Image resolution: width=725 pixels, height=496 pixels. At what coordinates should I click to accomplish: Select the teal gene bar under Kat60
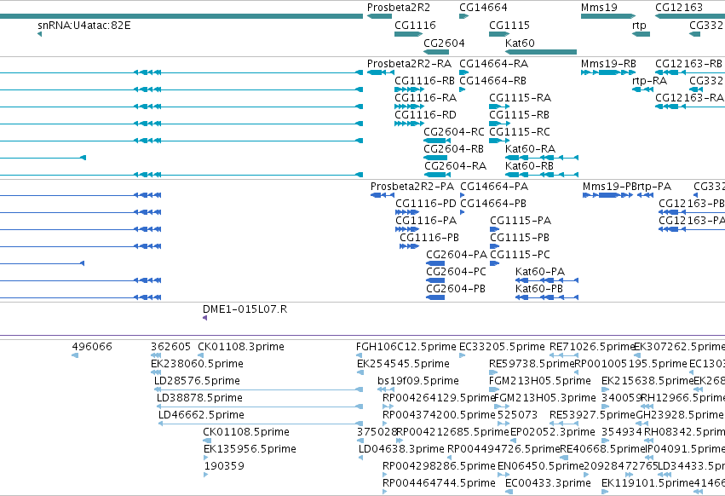pyautogui.click(x=541, y=52)
